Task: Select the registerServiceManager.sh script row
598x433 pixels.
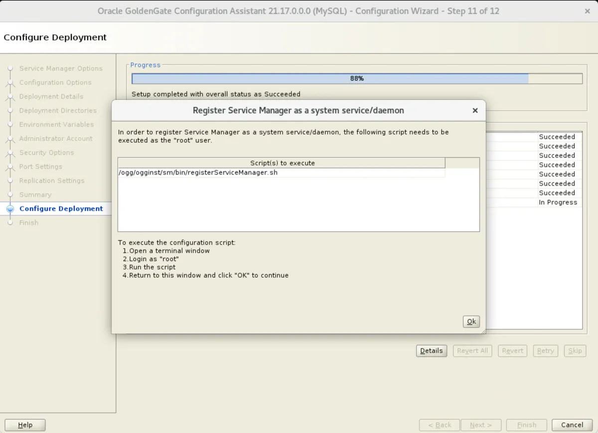Action: click(281, 172)
